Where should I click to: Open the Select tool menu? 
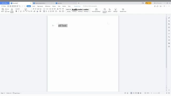(x=110, y=10)
